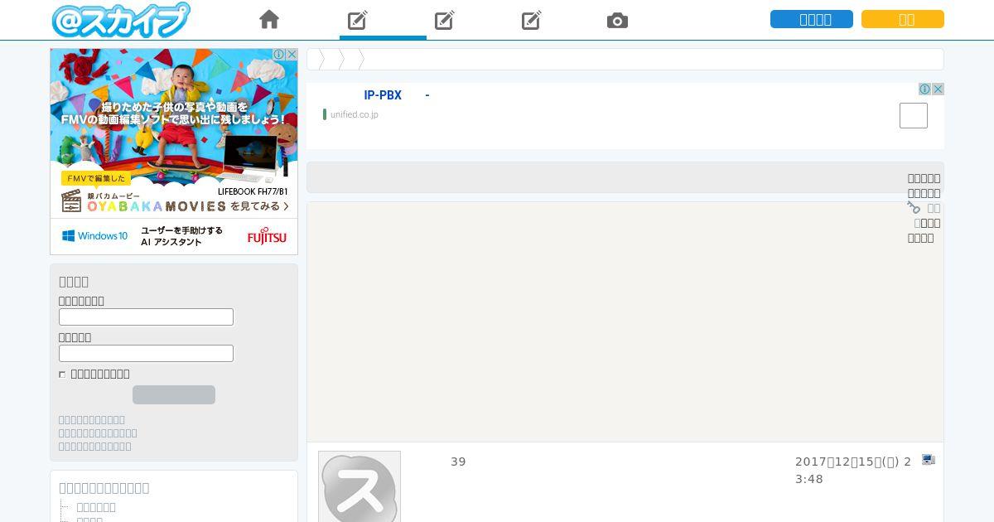Click the computer icon beside the post date
The width and height of the screenshot is (994, 522).
coord(929,460)
